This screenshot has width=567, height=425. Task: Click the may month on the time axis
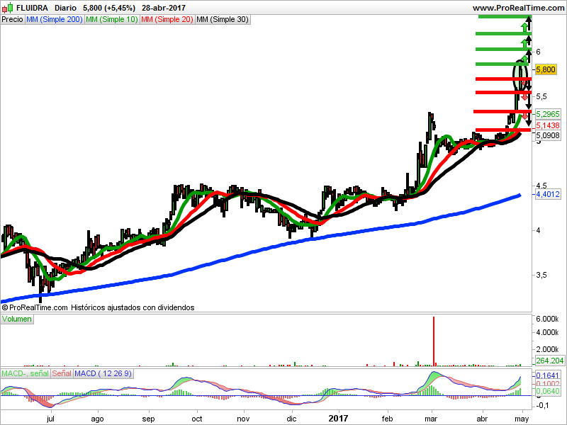click(x=522, y=419)
